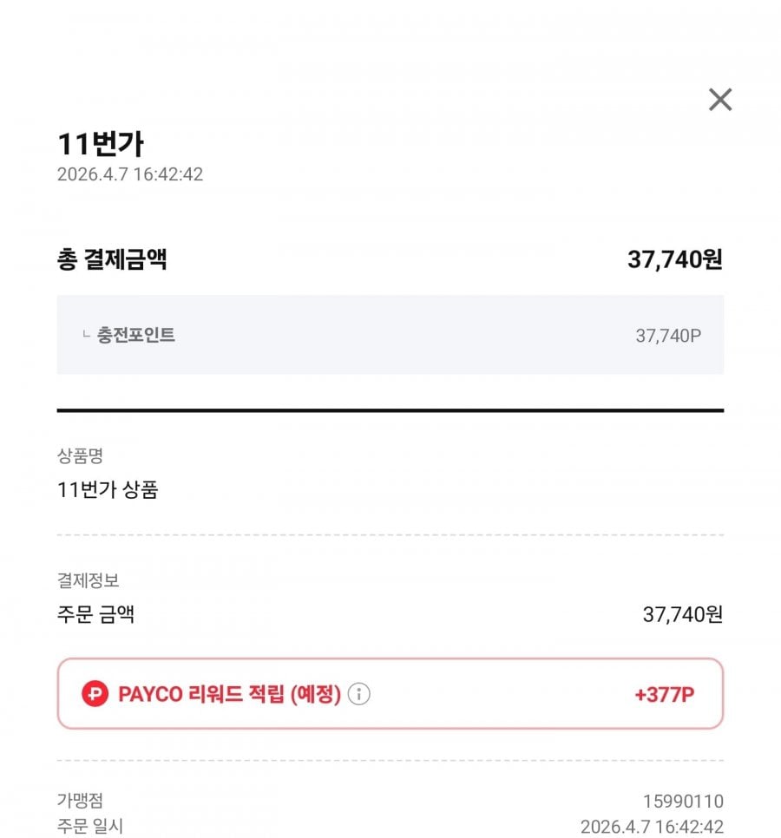
Task: Select the 총 결제금액 label
Action: coord(112,259)
